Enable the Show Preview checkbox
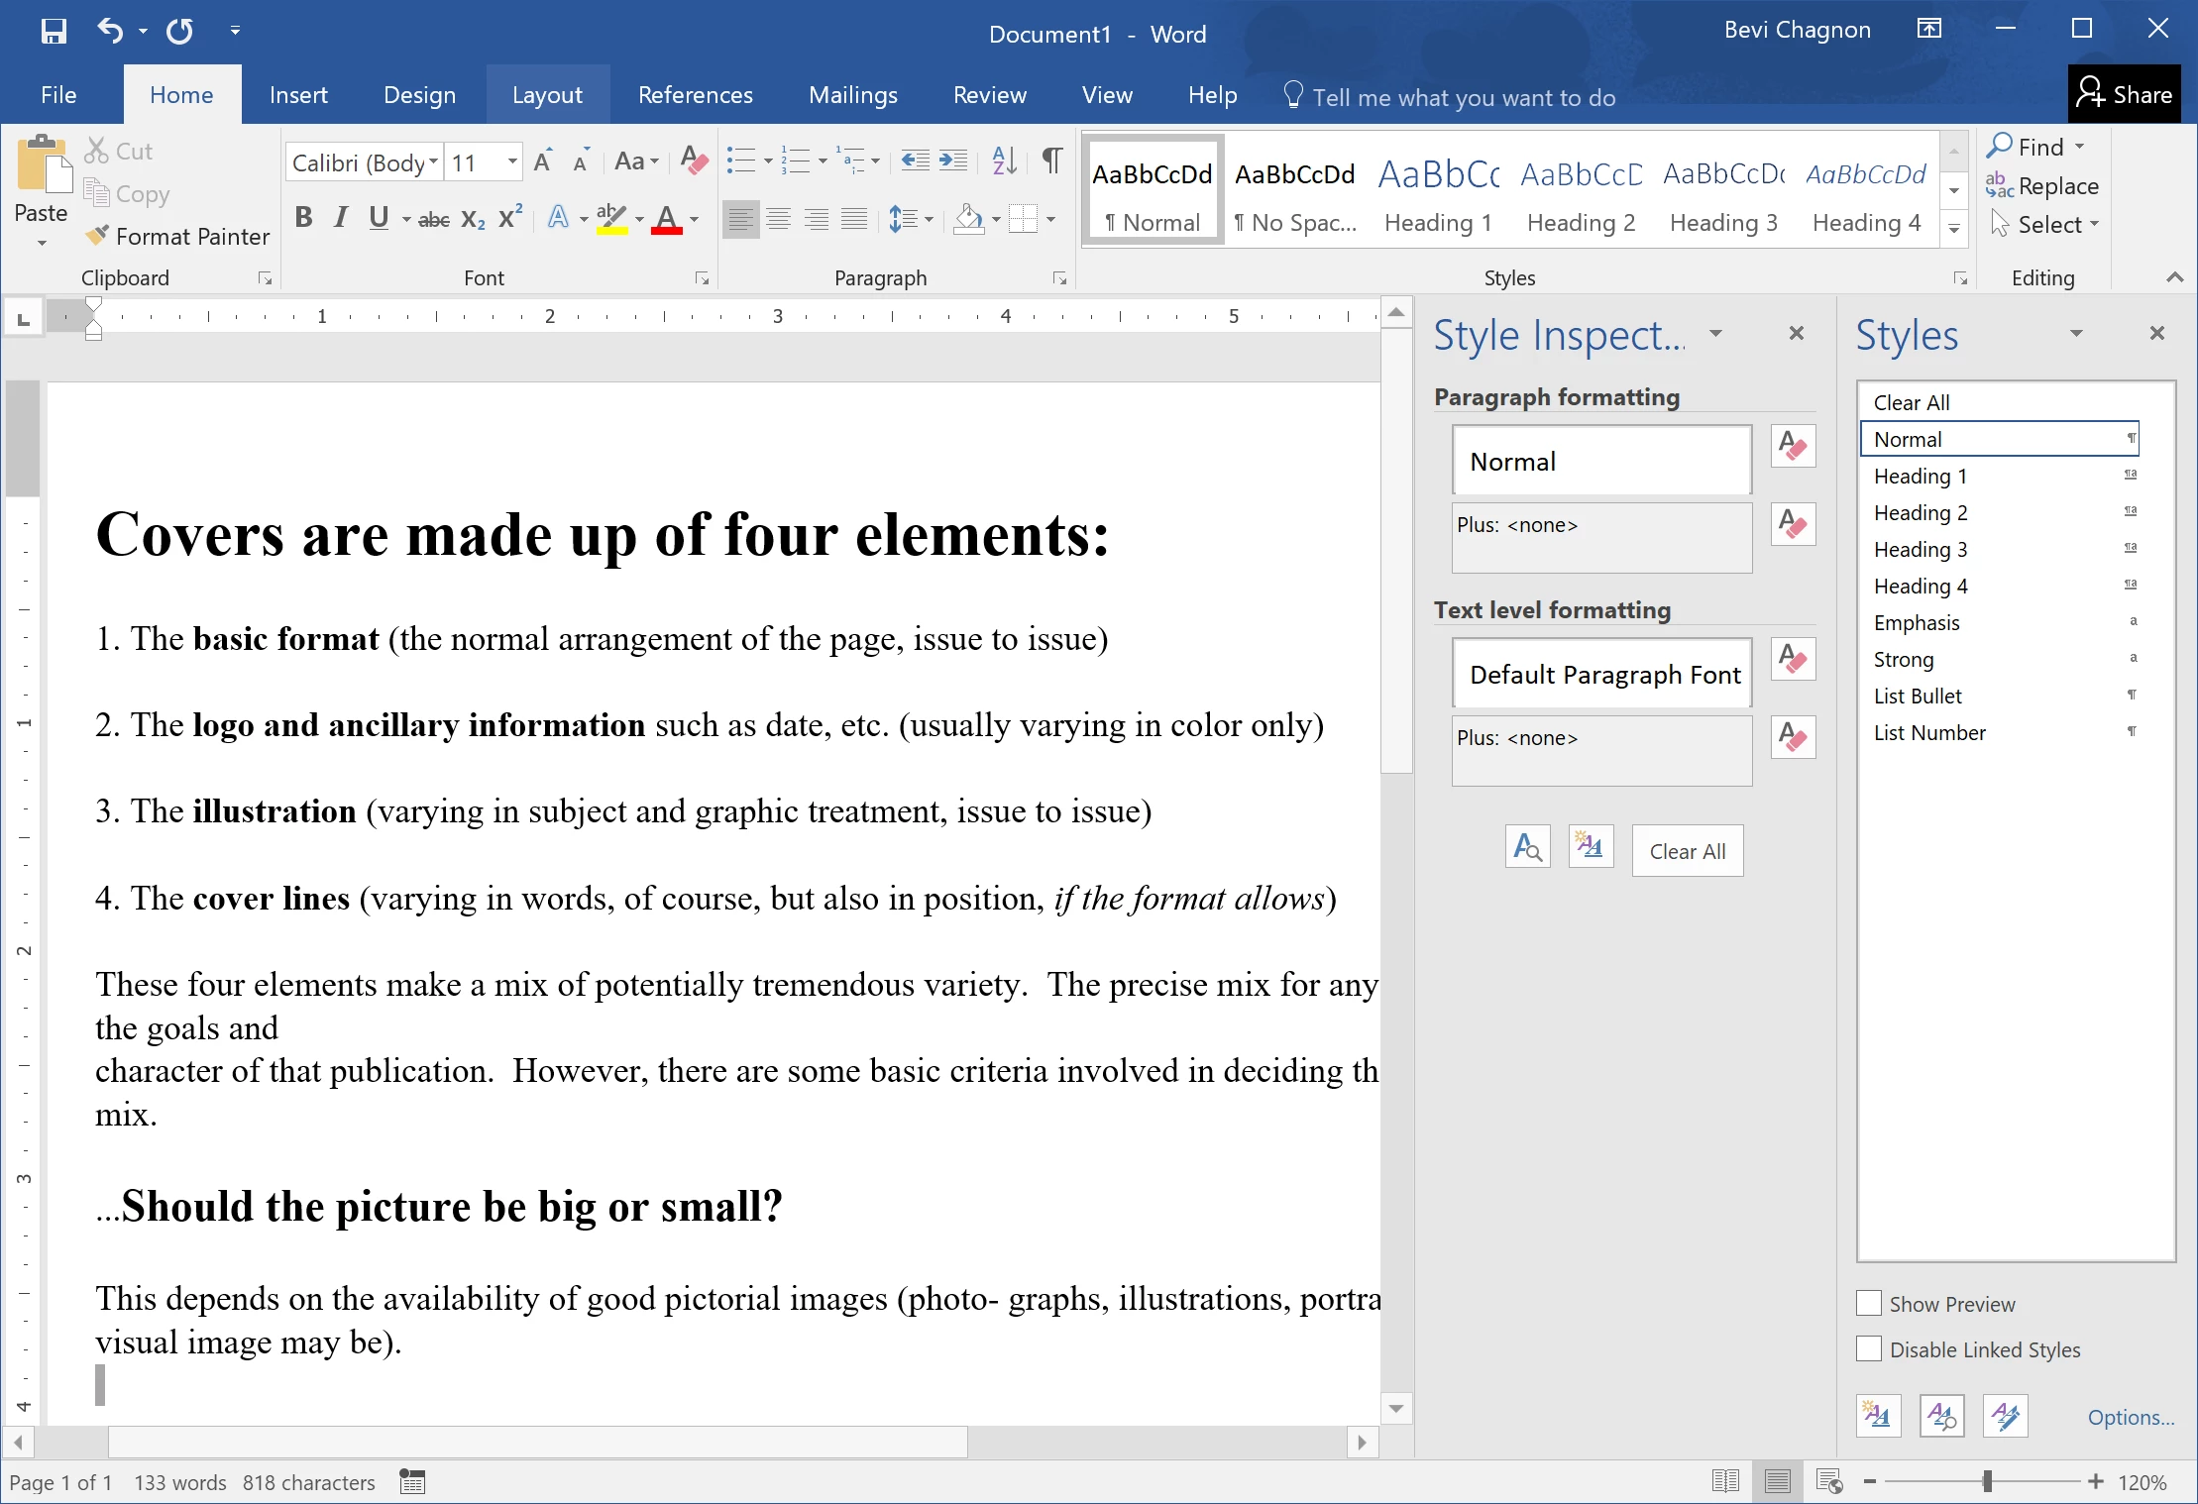2198x1504 pixels. [x=1869, y=1304]
